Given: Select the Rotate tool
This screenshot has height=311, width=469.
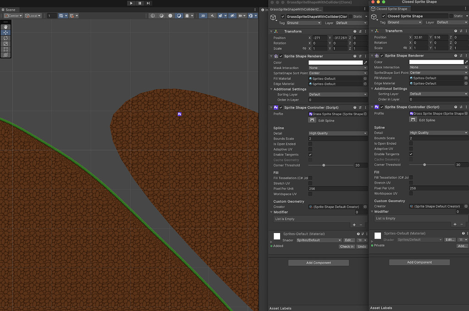Looking at the screenshot, I should tap(6, 38).
